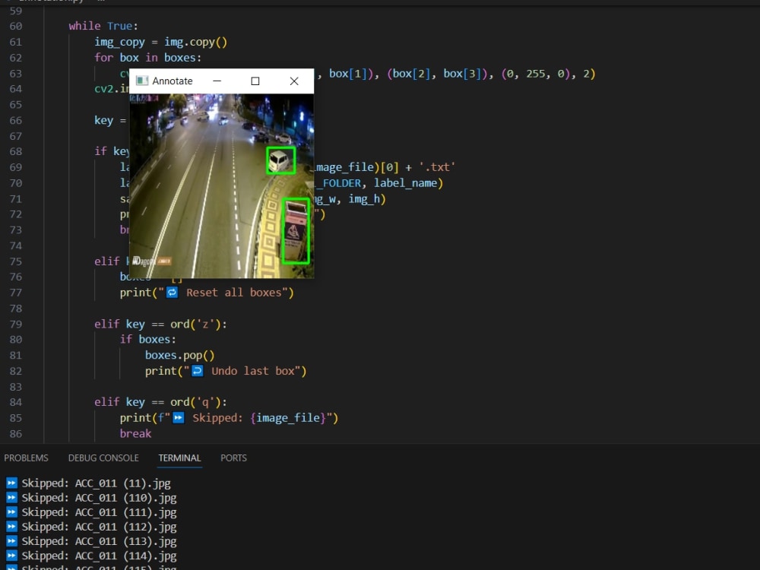Click the 'if boxes:' line
This screenshot has width=760, height=570.
click(148, 339)
